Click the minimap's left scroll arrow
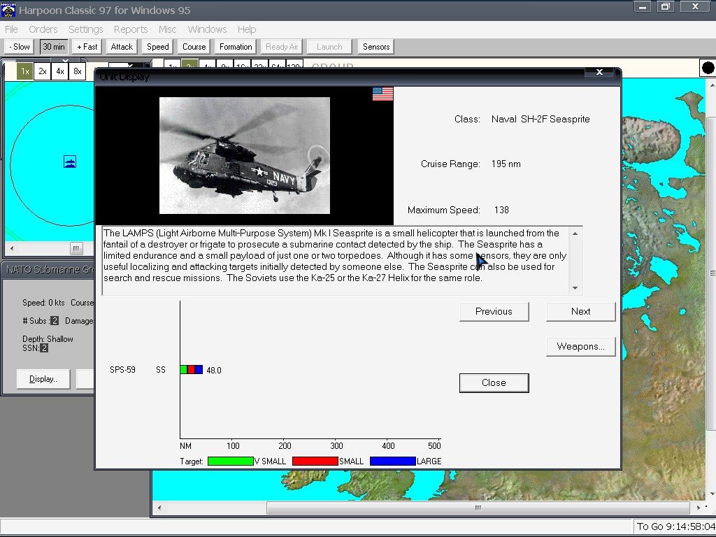 point(10,249)
